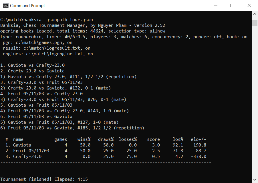Click the pgn path 'c:\match\games.pgn' line
This screenshot has width=258, height=183.
(37, 42)
